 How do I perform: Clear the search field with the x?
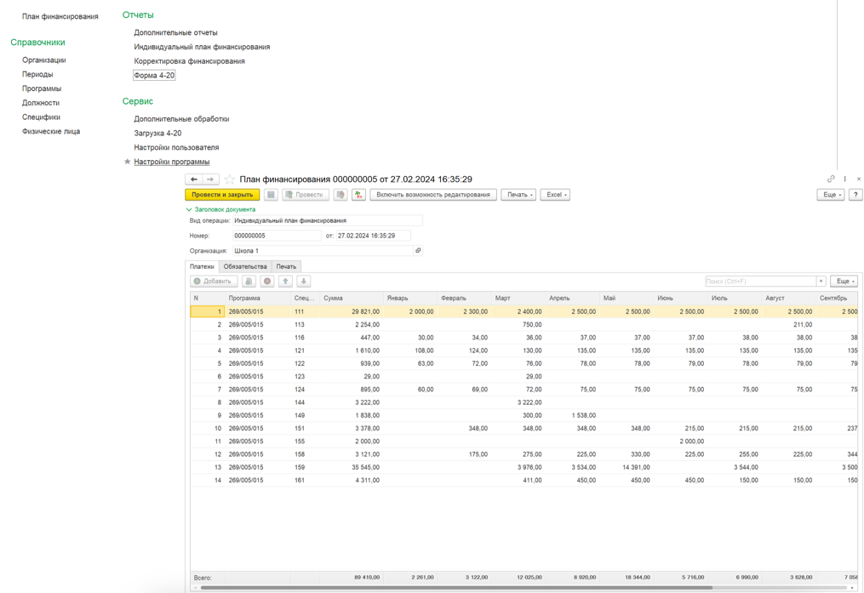pyautogui.click(x=821, y=282)
